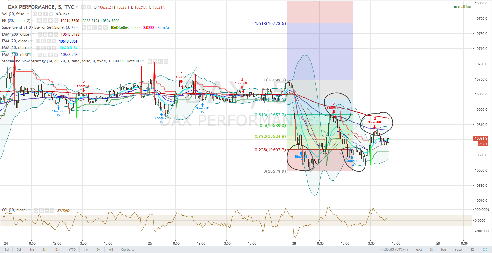Enable percent scale mode
This screenshot has height=253, width=492.
coord(431,249)
